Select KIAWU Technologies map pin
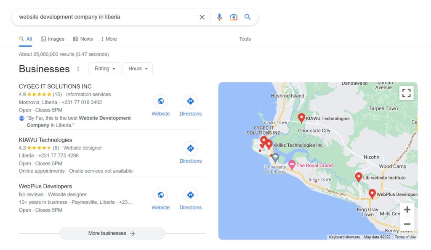431x250 pixels. coord(301,118)
